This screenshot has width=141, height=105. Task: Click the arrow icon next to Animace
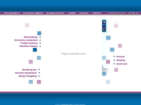point(114,57)
